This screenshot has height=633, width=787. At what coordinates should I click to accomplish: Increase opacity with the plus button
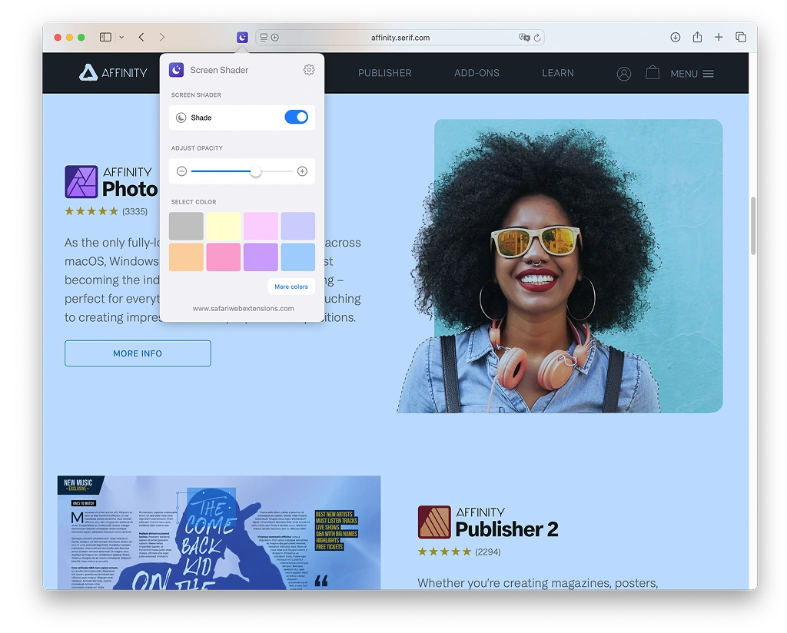click(302, 171)
